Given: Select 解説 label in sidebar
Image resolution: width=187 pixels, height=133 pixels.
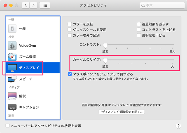Looking at the screenshot, I should coord(22,96).
